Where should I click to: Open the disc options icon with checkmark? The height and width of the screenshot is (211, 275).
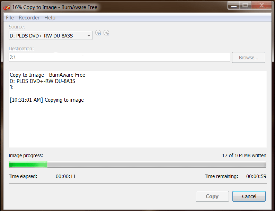pyautogui.click(x=106, y=33)
